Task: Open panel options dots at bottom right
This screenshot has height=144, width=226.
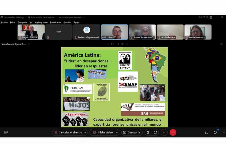Action: 224,132
